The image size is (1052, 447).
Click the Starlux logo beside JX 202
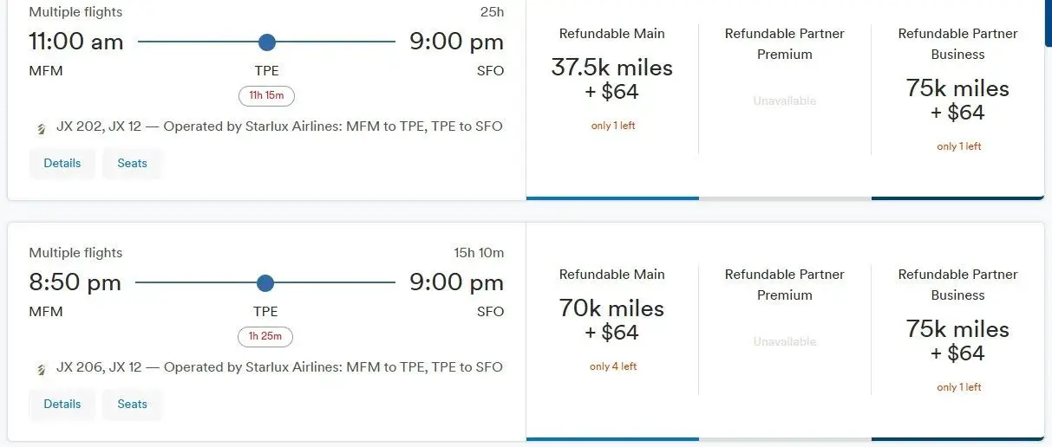40,128
